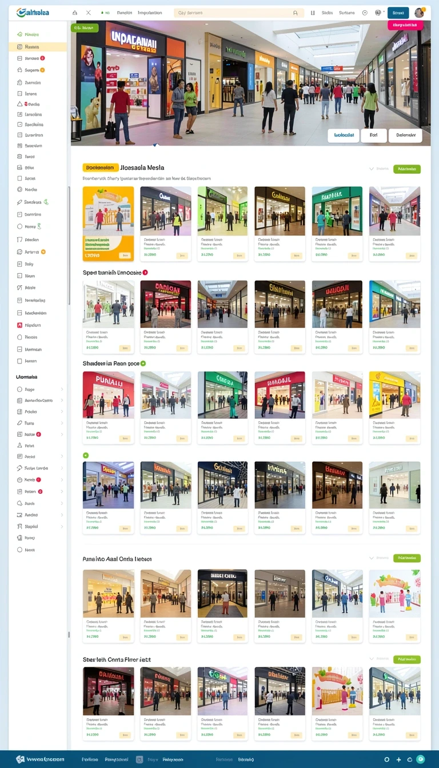Click the plus icon in the footer bar
Viewport: 439px width, 768px height.
pos(399,759)
